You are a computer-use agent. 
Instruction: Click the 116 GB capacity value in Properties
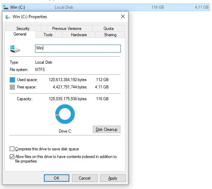point(102,99)
